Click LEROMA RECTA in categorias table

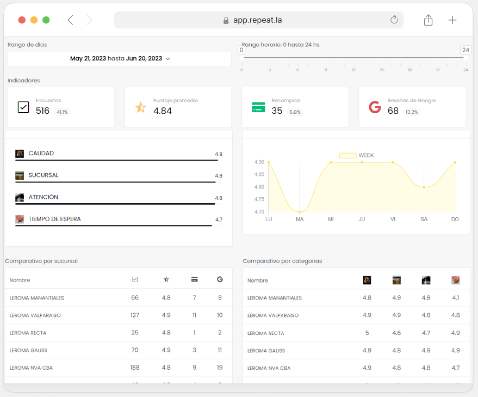tap(266, 333)
